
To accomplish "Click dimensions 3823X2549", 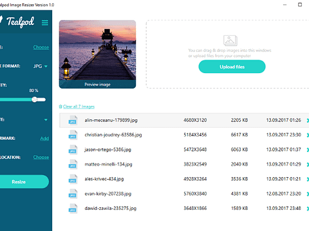I will (195, 164).
